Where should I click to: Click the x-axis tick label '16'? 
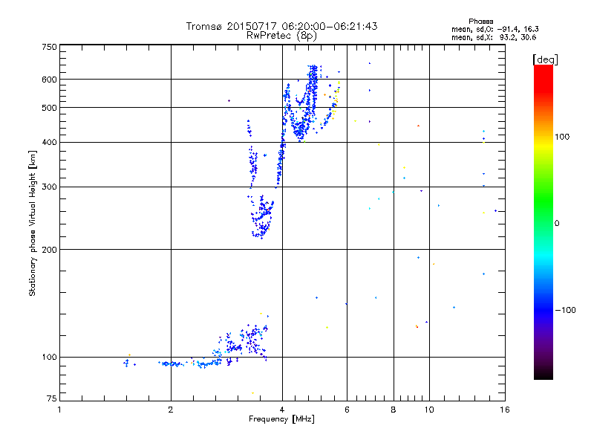click(505, 410)
